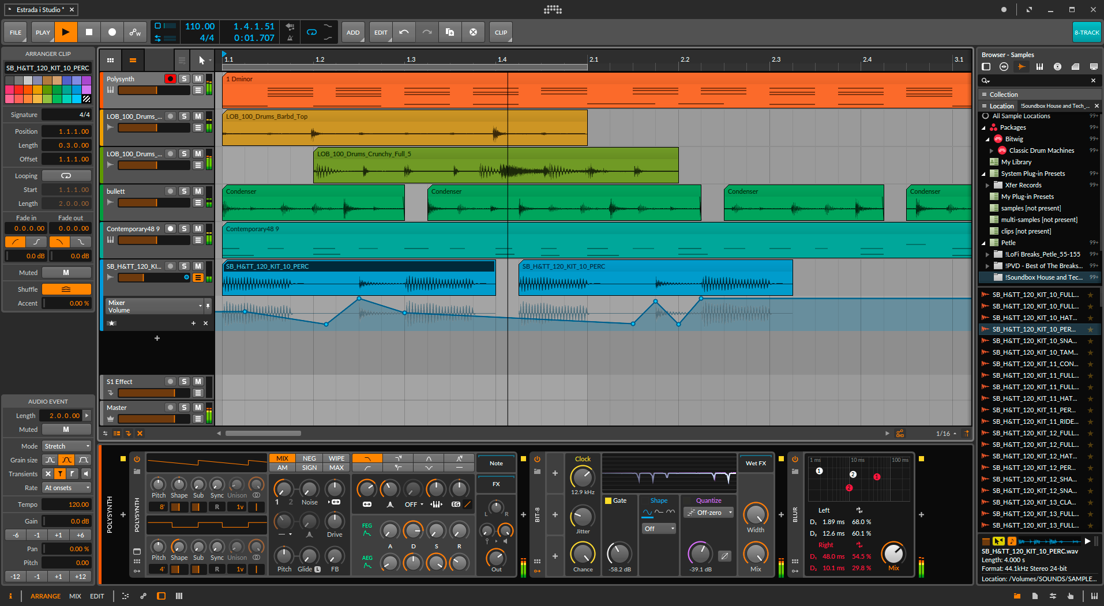Open the monitor-shaped browser tab
This screenshot has height=606, width=1104.
[1093, 67]
